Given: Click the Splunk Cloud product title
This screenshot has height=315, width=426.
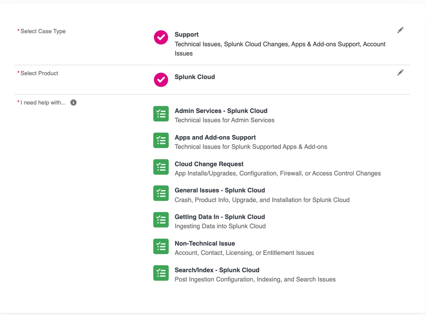Looking at the screenshot, I should (x=195, y=77).
